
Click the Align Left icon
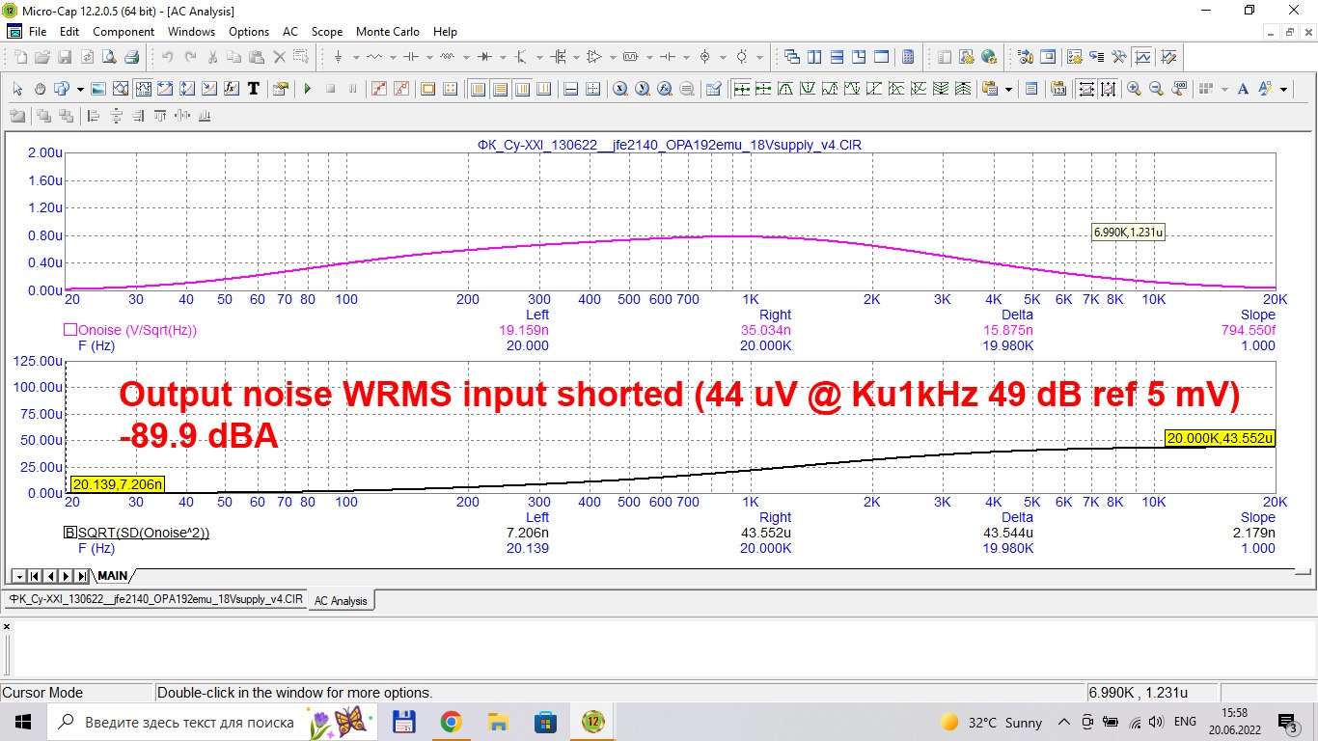tap(94, 116)
